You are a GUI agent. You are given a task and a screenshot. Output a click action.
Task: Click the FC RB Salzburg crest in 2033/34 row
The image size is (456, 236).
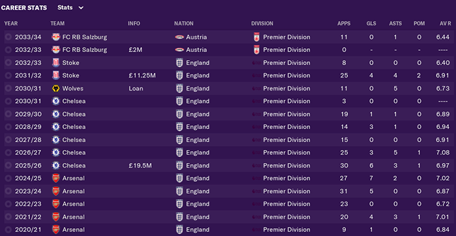[55, 37]
